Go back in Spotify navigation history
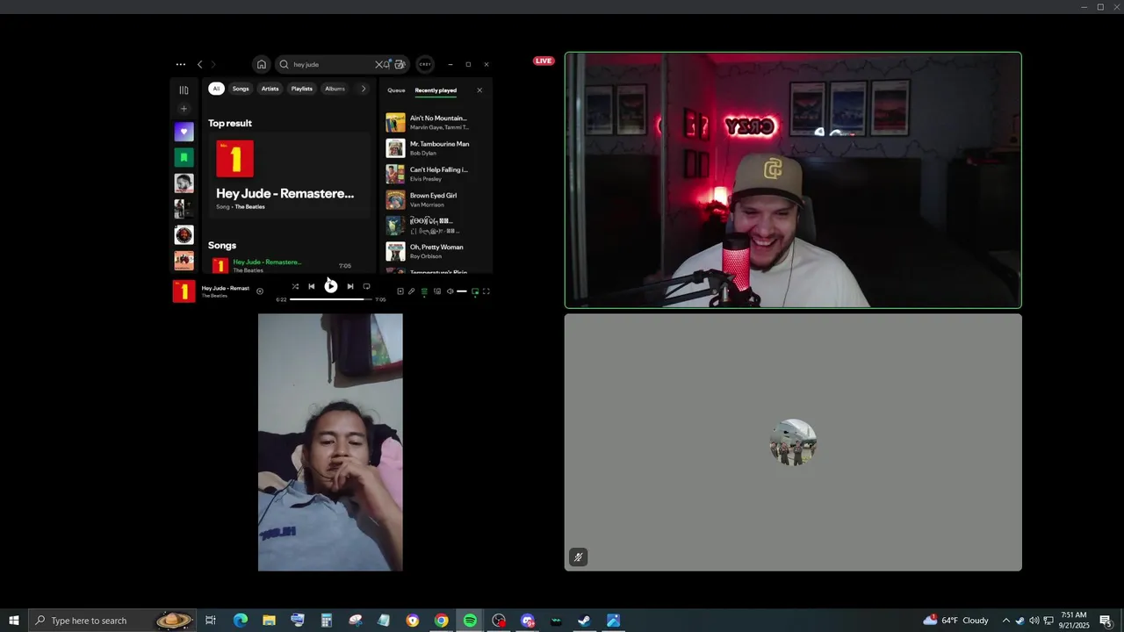 199,64
